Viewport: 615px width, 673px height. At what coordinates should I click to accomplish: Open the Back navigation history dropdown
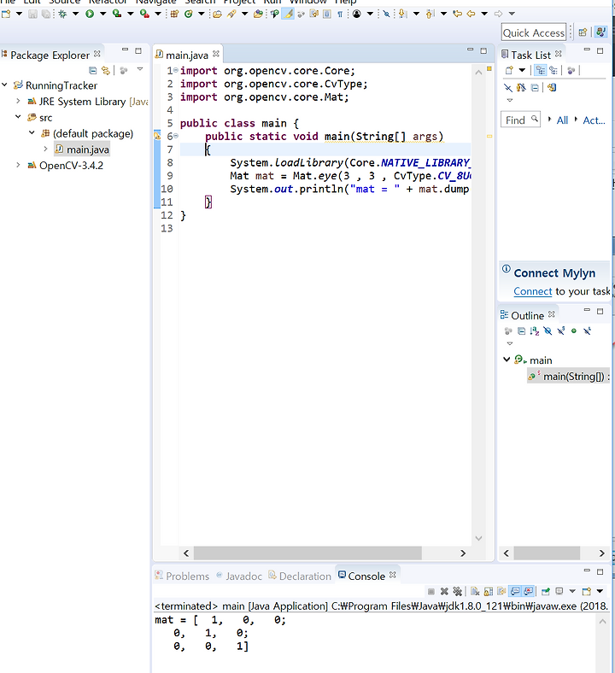pyautogui.click(x=484, y=14)
